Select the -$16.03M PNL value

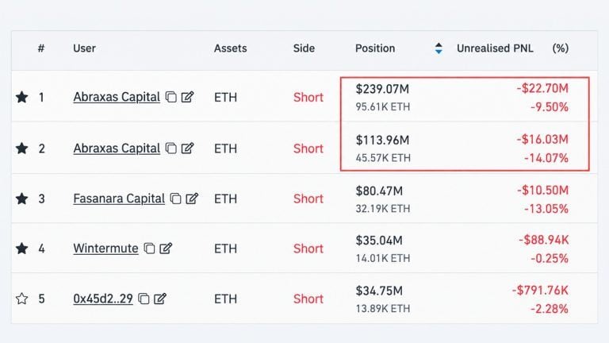click(542, 139)
